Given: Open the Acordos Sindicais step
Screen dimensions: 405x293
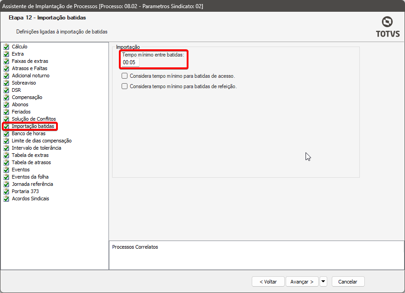Looking at the screenshot, I should pyautogui.click(x=30, y=198).
